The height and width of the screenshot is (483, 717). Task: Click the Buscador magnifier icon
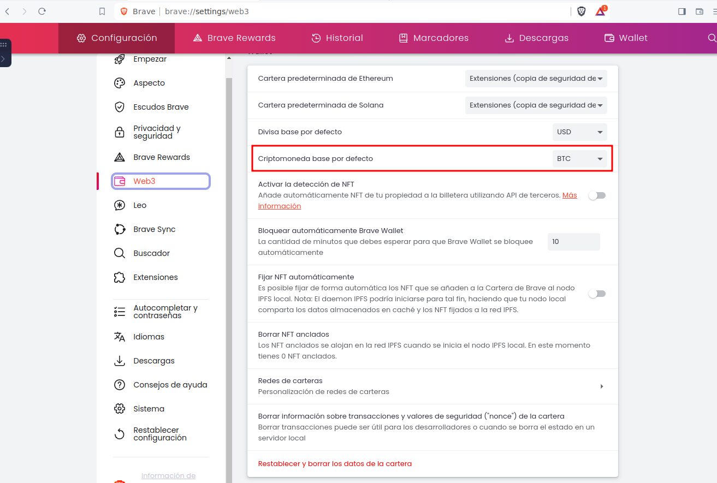[120, 253]
